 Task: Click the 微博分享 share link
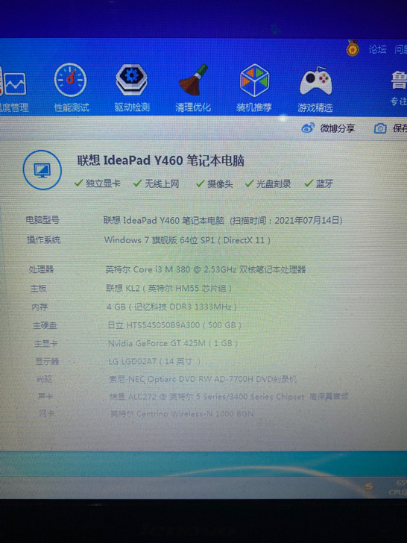[x=338, y=128]
